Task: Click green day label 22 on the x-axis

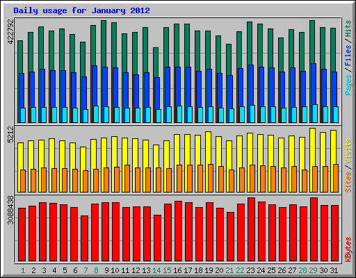Action: 240,270
